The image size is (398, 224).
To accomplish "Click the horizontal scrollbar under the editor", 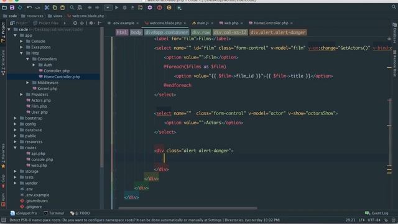I will [x=188, y=208].
